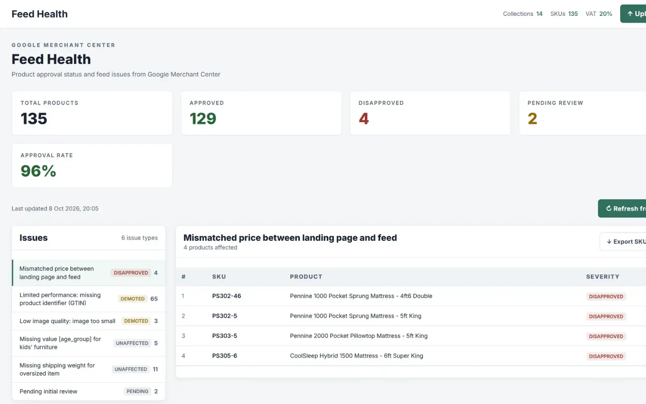Click DISAPPROVED severity badge for PS305-6

pyautogui.click(x=606, y=356)
